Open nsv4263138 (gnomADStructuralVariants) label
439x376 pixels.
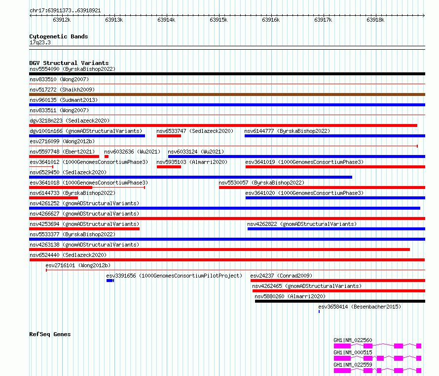click(x=84, y=245)
